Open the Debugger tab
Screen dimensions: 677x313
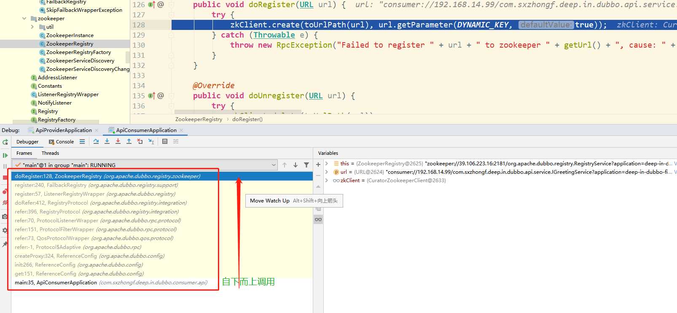click(x=27, y=142)
